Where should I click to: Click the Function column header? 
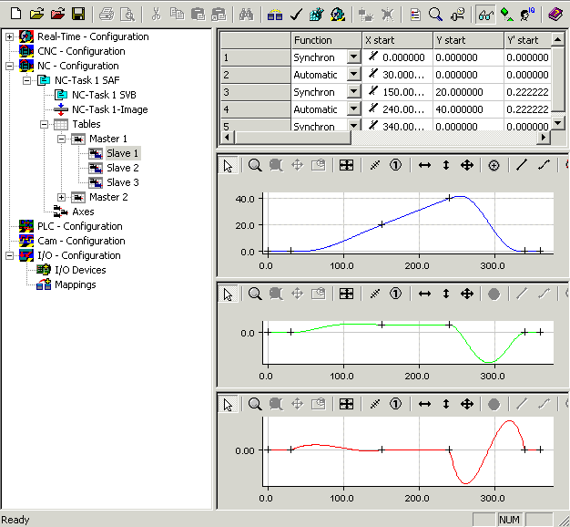point(327,40)
